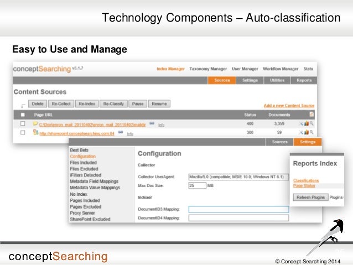Screen dimensions: 353x265
Task: Open the Classifications report link
Action: 306,180
